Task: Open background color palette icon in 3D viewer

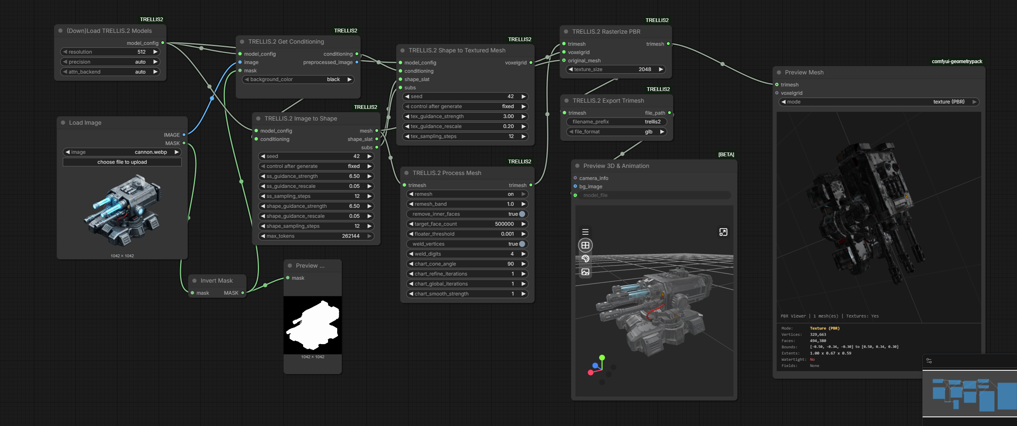Action: 585,259
